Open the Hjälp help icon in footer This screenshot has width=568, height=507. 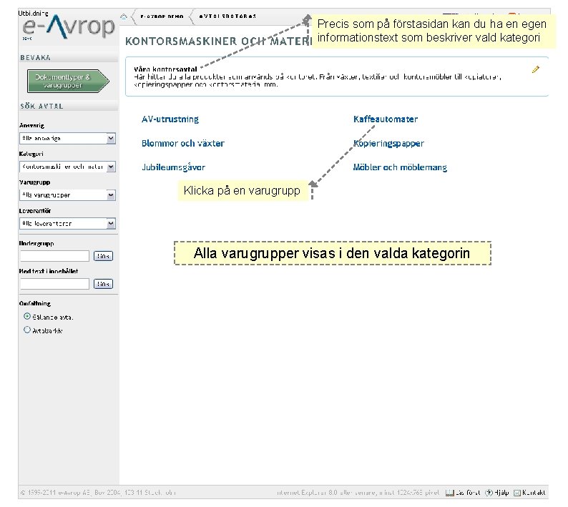[489, 493]
